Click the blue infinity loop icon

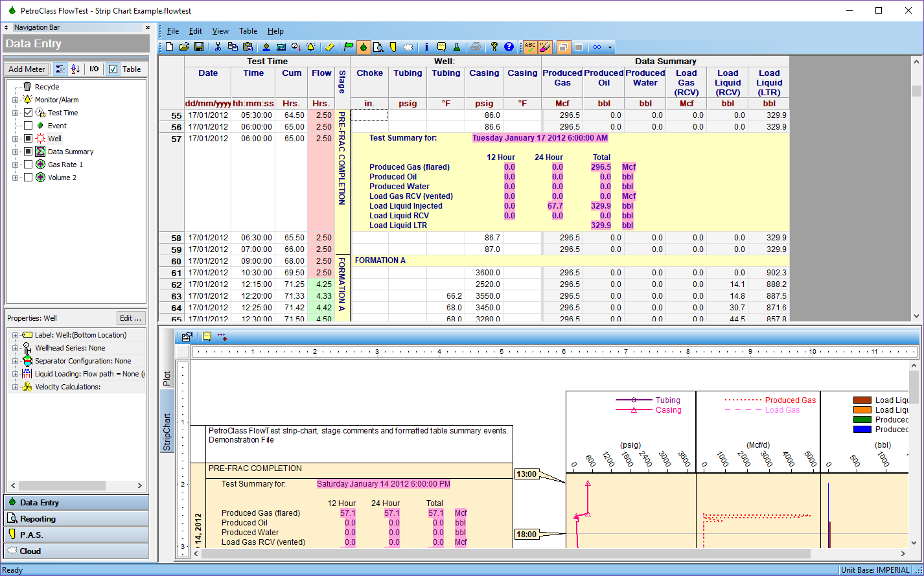597,47
